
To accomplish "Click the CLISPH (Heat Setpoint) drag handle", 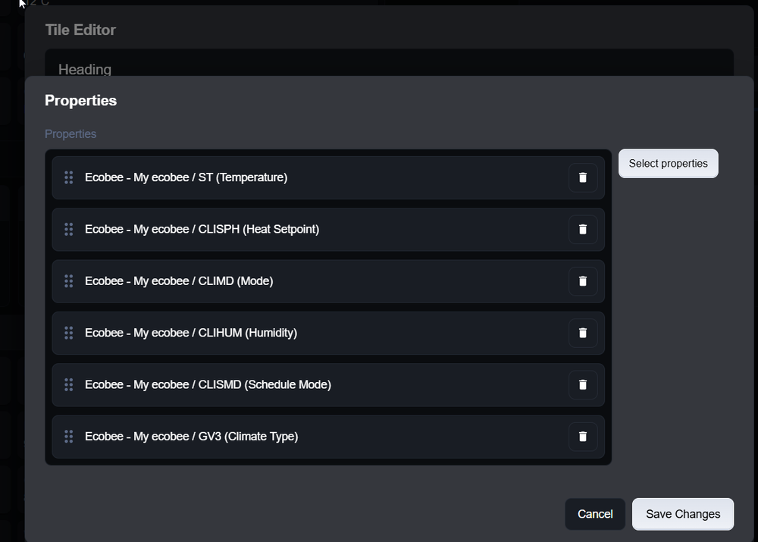I will click(69, 229).
